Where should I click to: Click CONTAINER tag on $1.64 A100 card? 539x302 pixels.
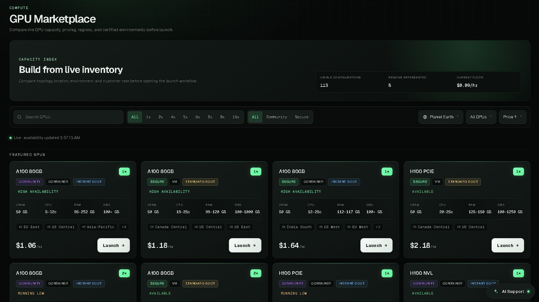point(313,182)
